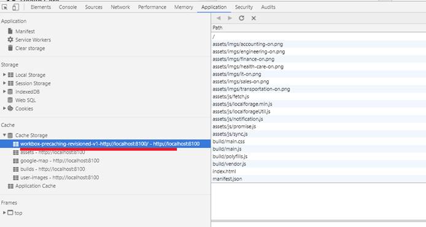This screenshot has width=426, height=227.
Task: Select assets/js/notification.js row
Action: (319, 119)
